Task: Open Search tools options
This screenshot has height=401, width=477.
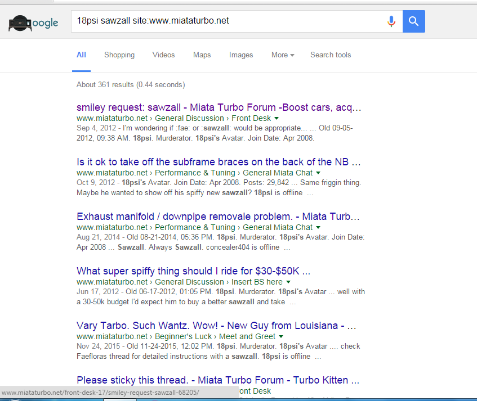Action: point(331,55)
